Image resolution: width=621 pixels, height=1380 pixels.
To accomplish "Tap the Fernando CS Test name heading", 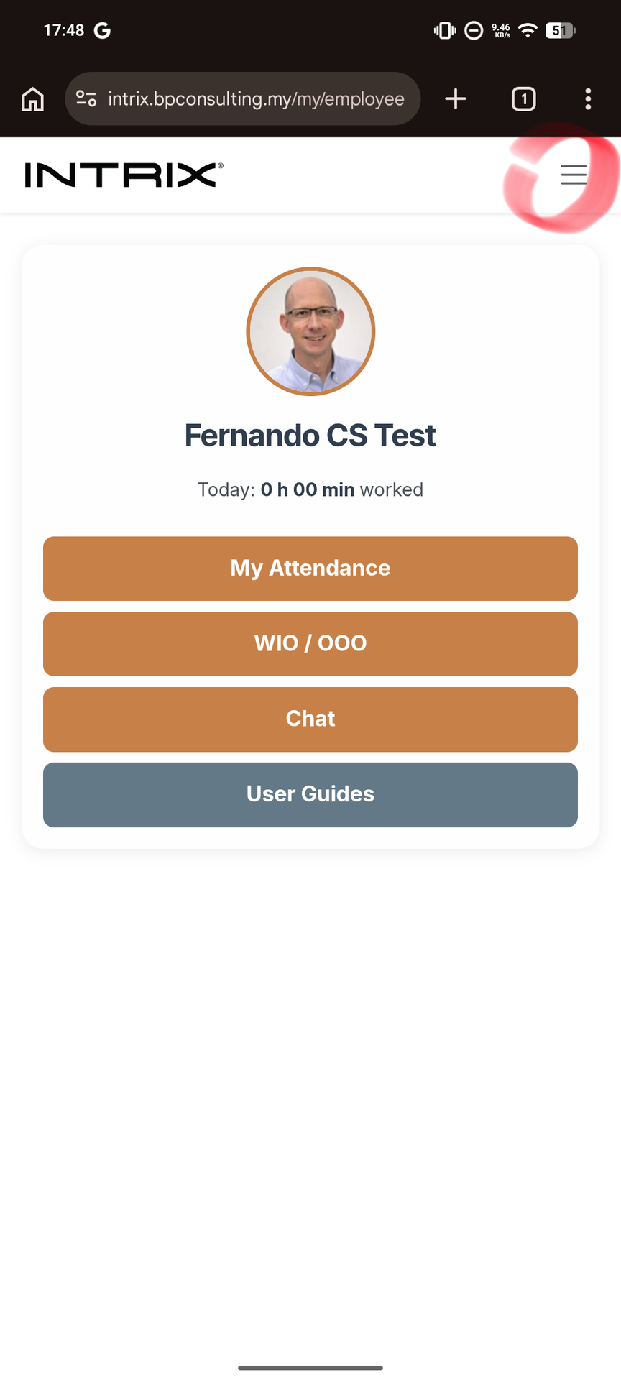I will (x=310, y=436).
